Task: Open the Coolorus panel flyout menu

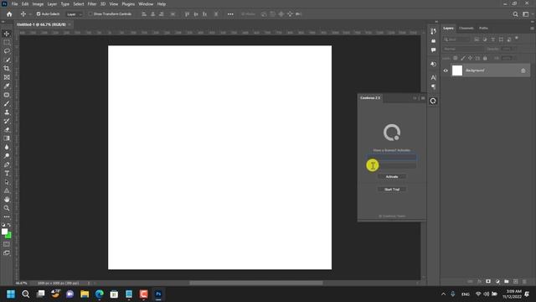Action: [x=423, y=98]
